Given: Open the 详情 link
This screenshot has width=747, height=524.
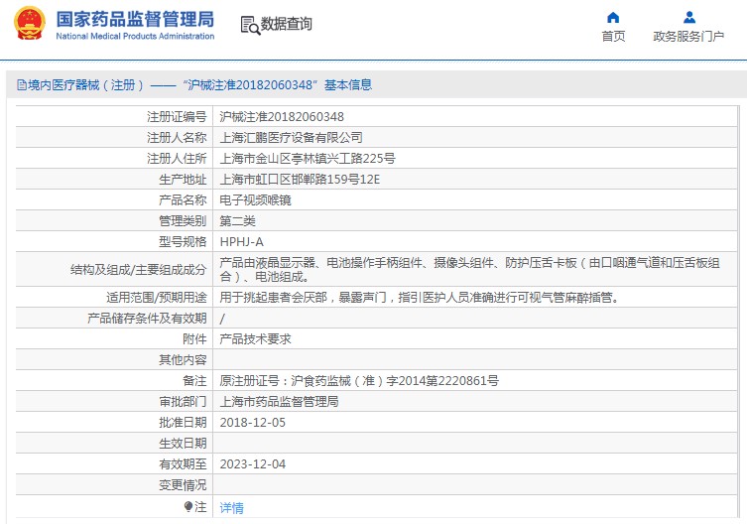Looking at the screenshot, I should pyautogui.click(x=231, y=507).
